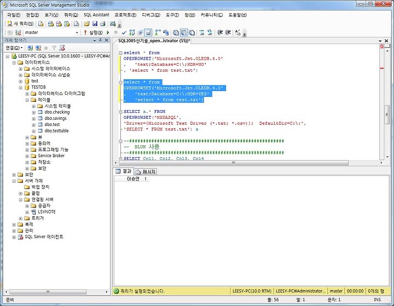Select the 백업 장치 folder

(40, 187)
